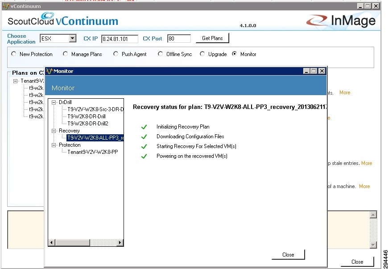Image resolution: width=388 pixels, height=269 pixels.
Task: Minimize the vContinuum main window
Action: coord(361,6)
